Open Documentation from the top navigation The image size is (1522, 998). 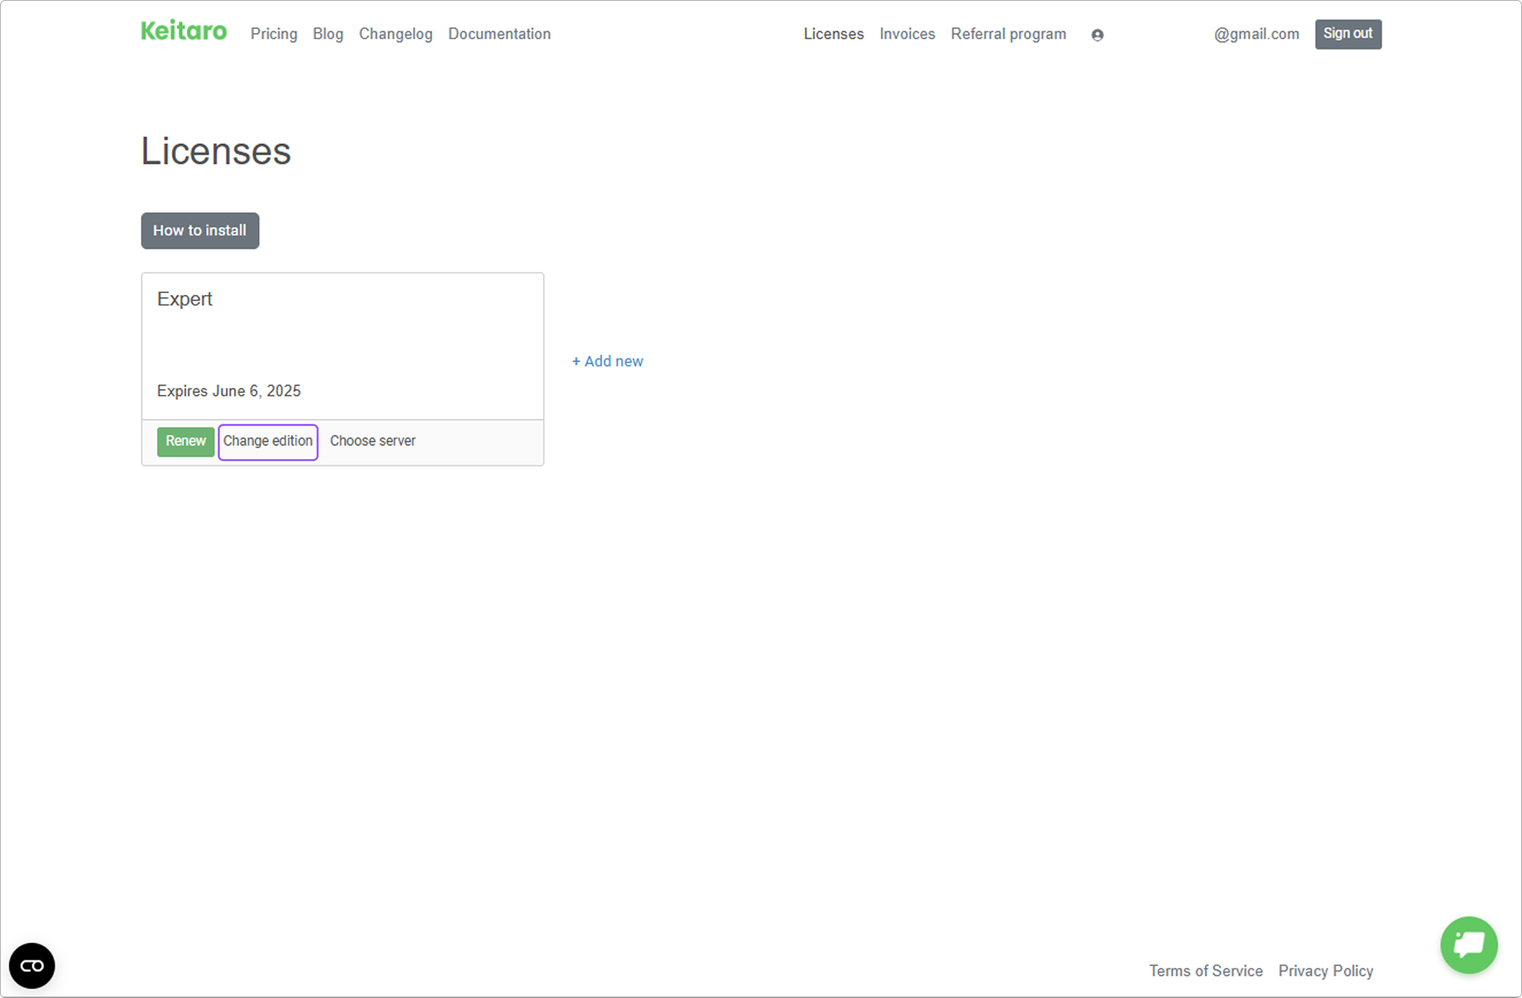tap(499, 34)
